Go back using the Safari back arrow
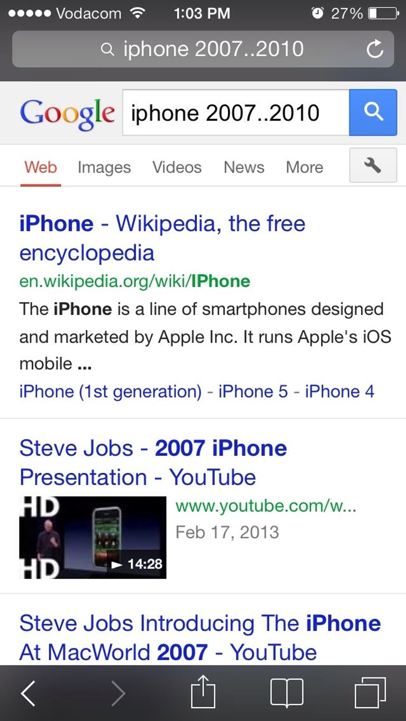Viewport: 406px width, 721px height. [28, 693]
